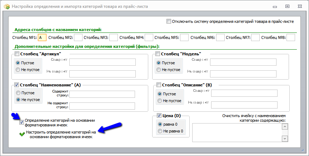This screenshot has width=309, height=156.
Task: Click Модель group lower text field
Action: [243, 74]
